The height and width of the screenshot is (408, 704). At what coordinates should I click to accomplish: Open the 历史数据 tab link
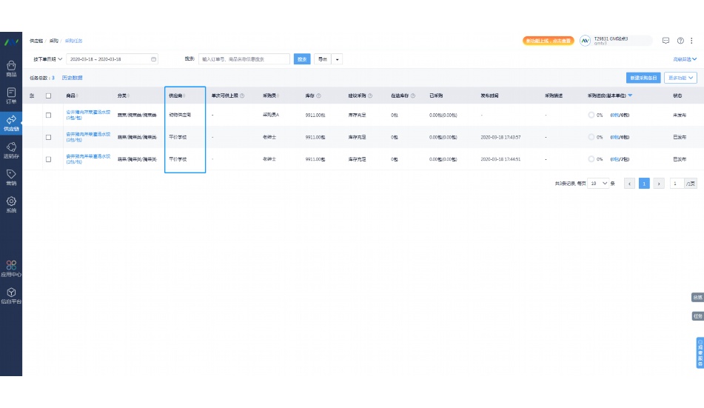coord(72,78)
